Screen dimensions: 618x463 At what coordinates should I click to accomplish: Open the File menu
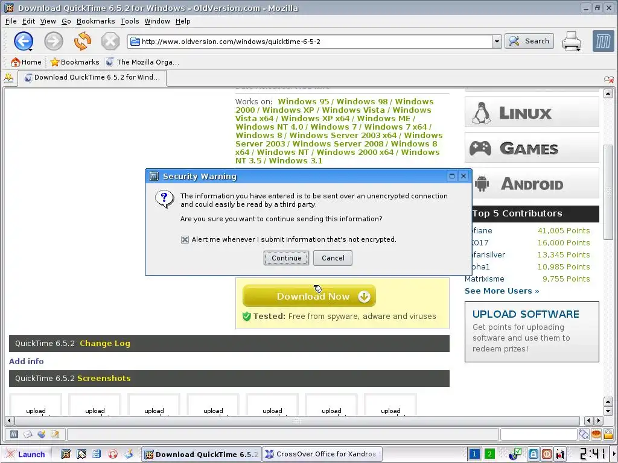click(x=11, y=21)
